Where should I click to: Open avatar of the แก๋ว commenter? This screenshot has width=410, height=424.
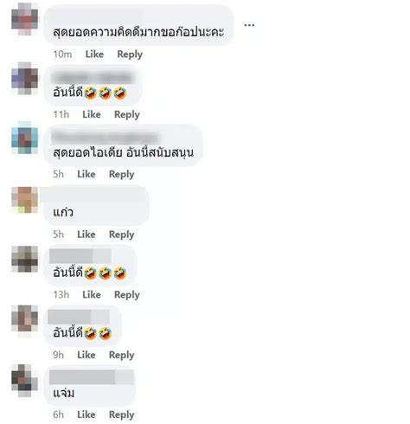tap(25, 200)
